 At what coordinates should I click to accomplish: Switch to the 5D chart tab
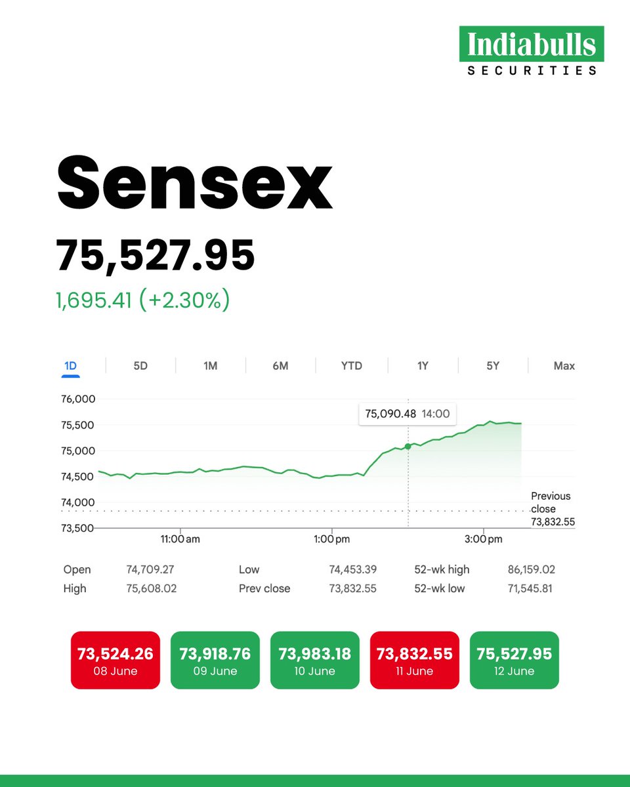[x=140, y=366]
